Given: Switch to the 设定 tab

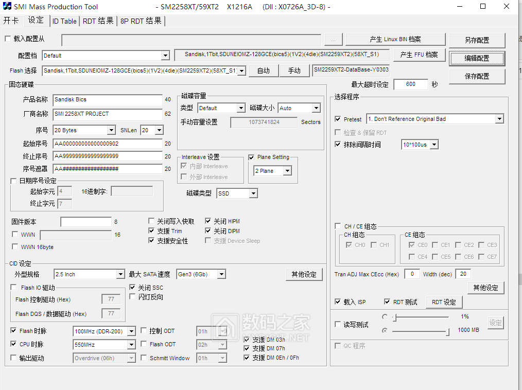Looking at the screenshot, I should [36, 20].
